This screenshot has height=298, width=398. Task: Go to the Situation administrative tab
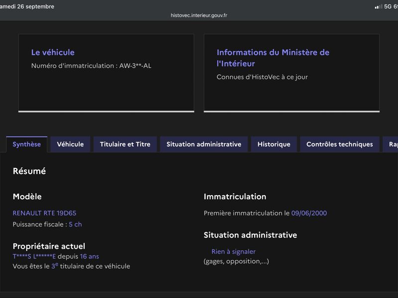pyautogui.click(x=204, y=144)
